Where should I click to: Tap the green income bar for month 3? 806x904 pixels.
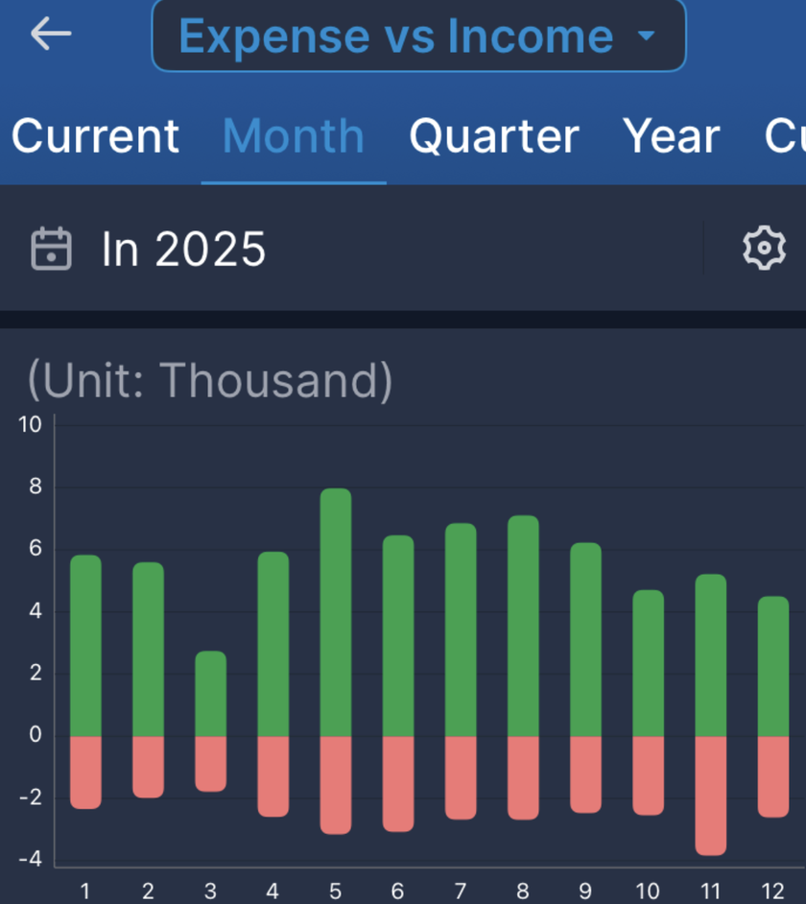211,694
